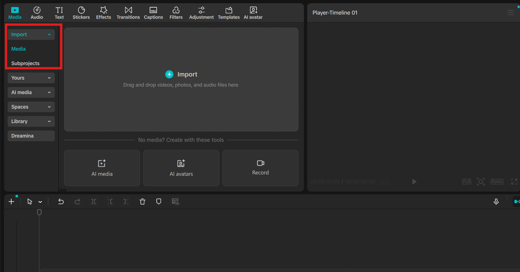Select the Adjustment tab
This screenshot has height=272, width=520.
point(202,13)
